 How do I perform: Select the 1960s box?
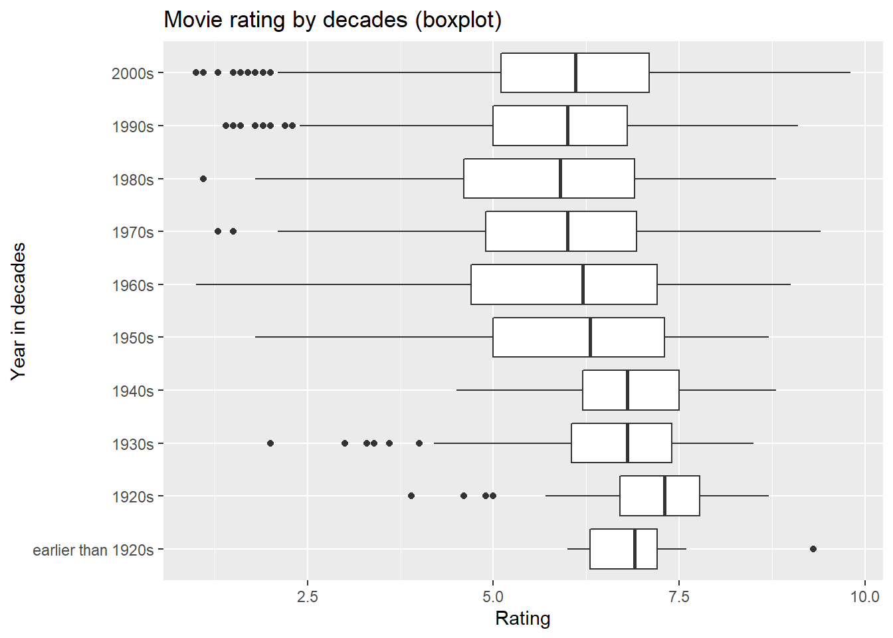[564, 284]
